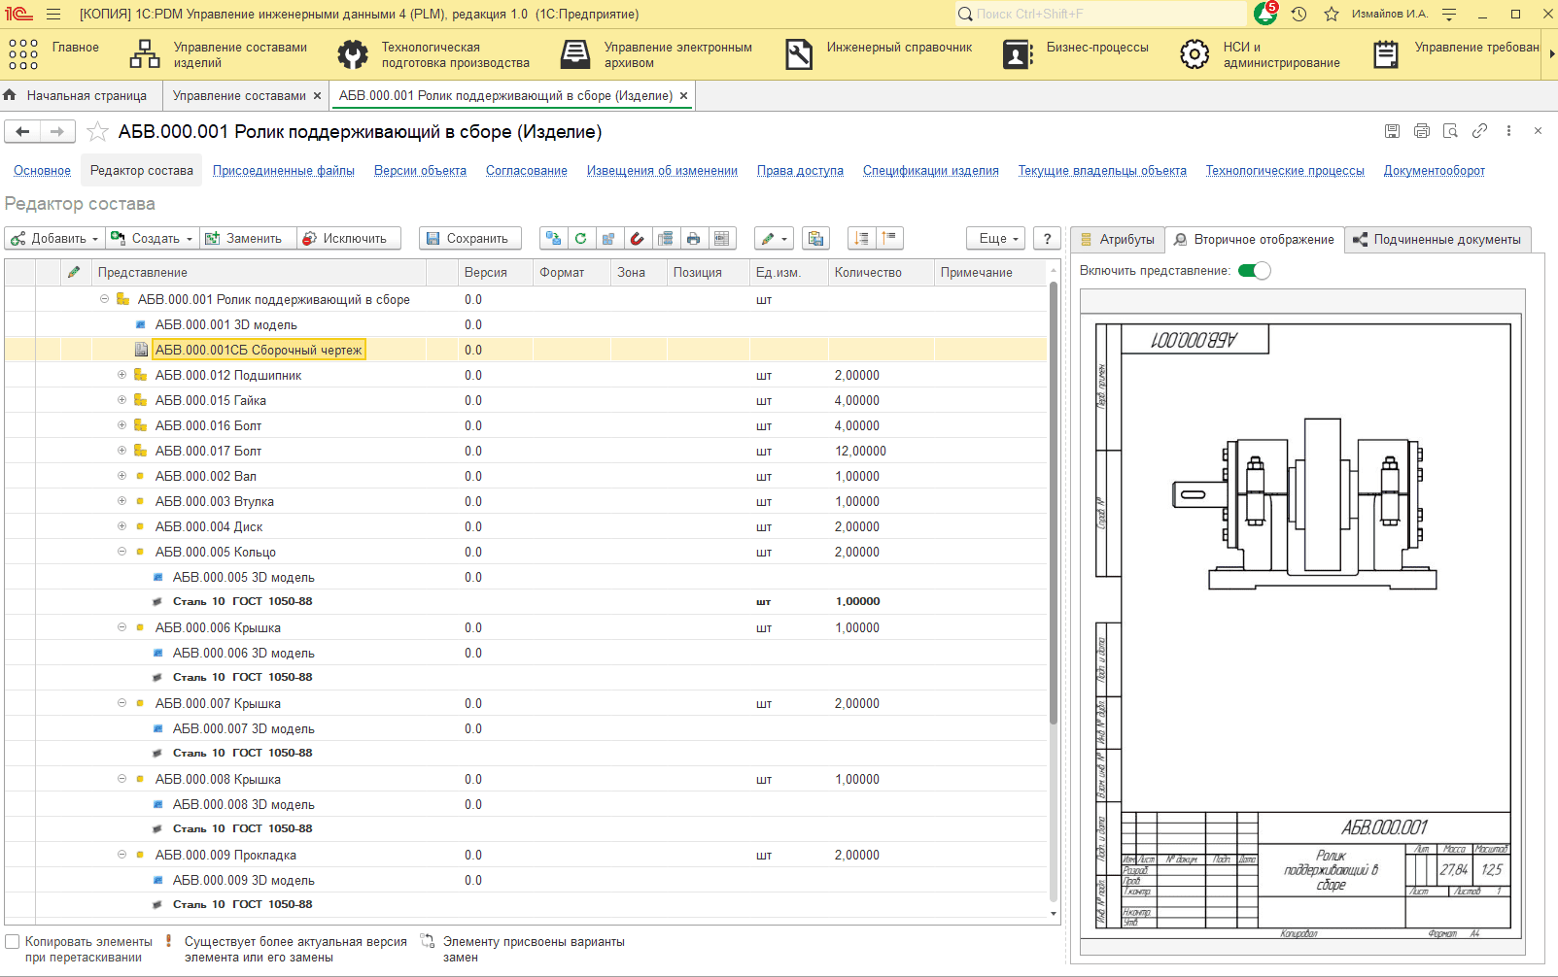Click the search field Поиск Ctrl+Shift+F

pyautogui.click(x=1100, y=14)
